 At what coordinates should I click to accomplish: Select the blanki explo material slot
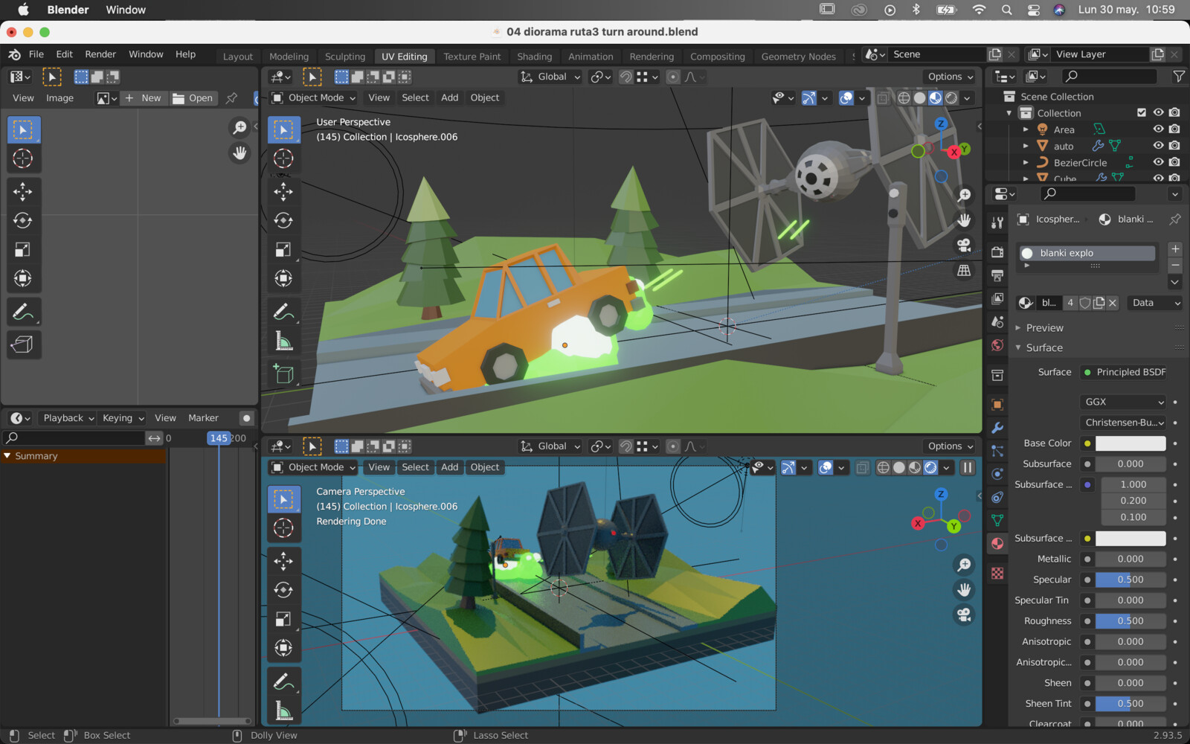click(x=1087, y=253)
